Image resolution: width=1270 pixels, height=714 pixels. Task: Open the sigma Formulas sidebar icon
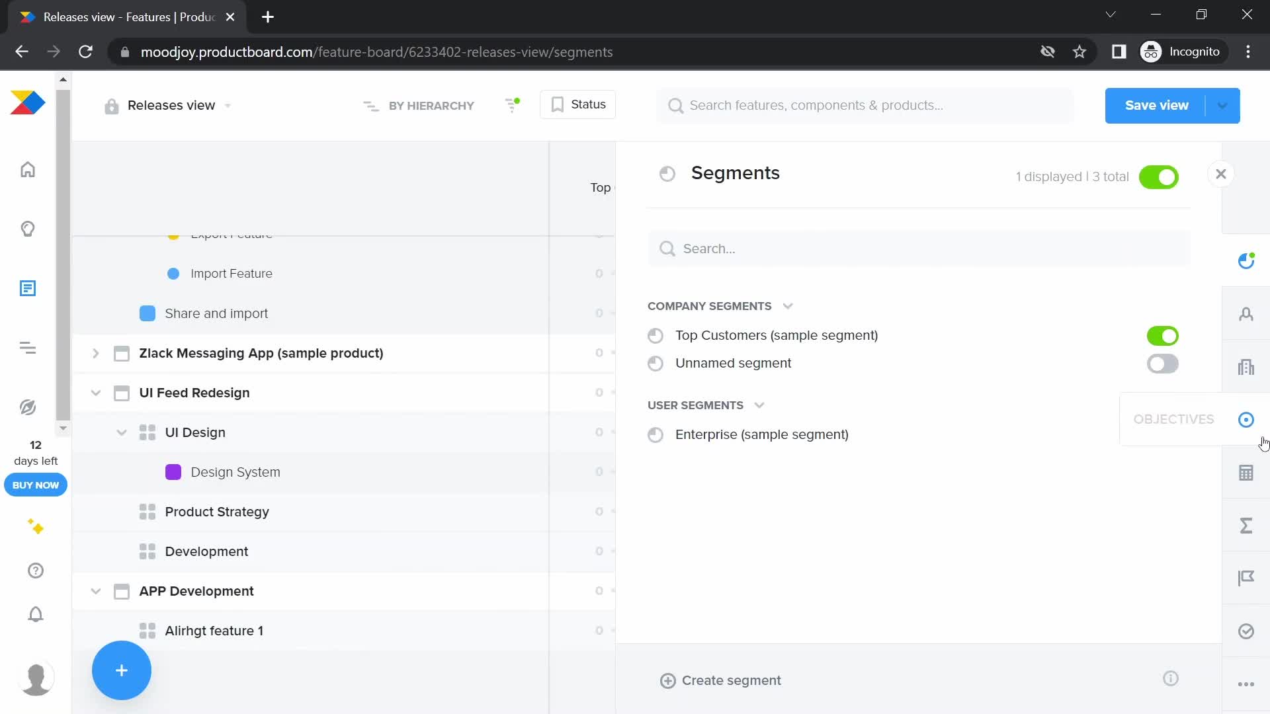1246,526
